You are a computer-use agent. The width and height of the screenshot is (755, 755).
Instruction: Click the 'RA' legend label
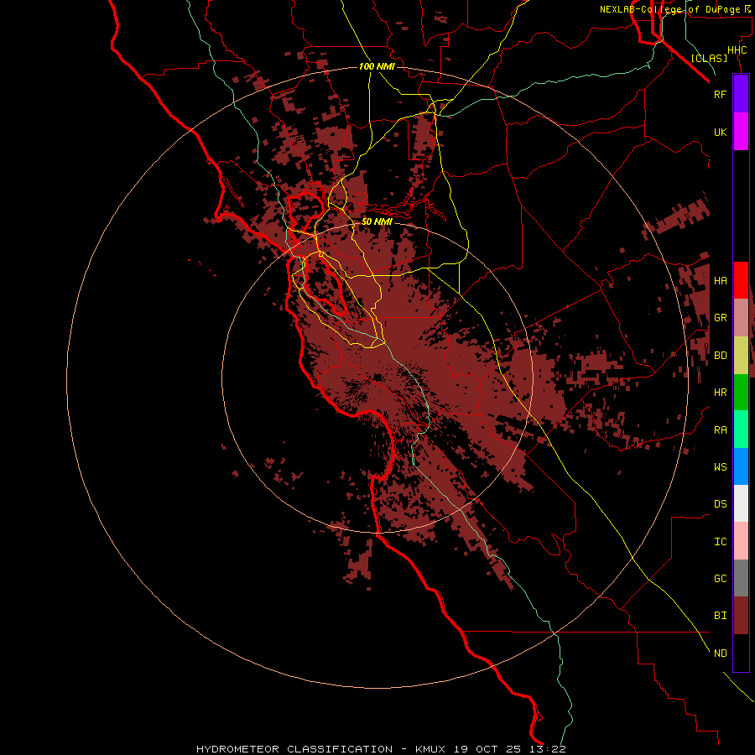720,430
